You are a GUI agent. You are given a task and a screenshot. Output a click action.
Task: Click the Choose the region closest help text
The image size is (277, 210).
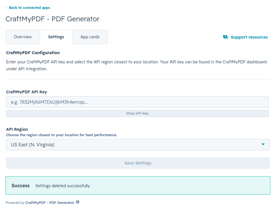(x=61, y=135)
